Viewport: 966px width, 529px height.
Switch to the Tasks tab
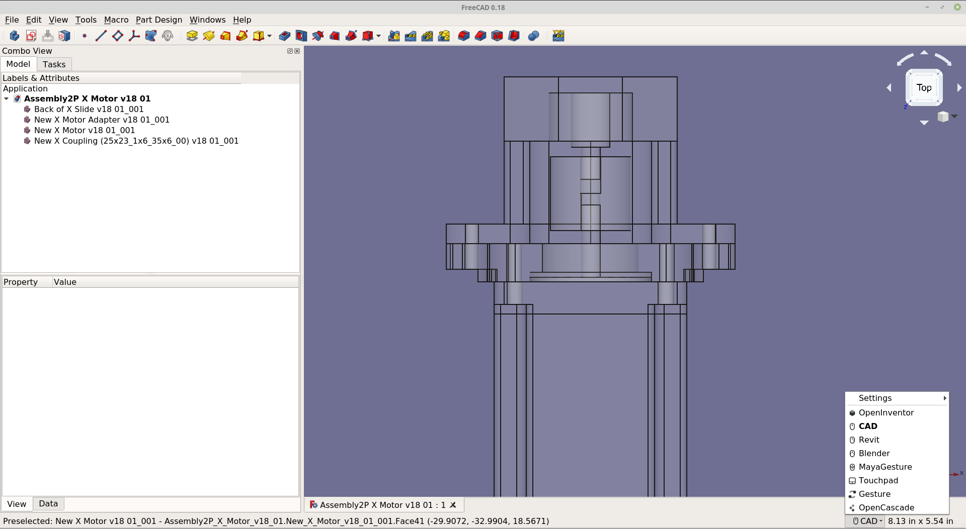pos(54,64)
